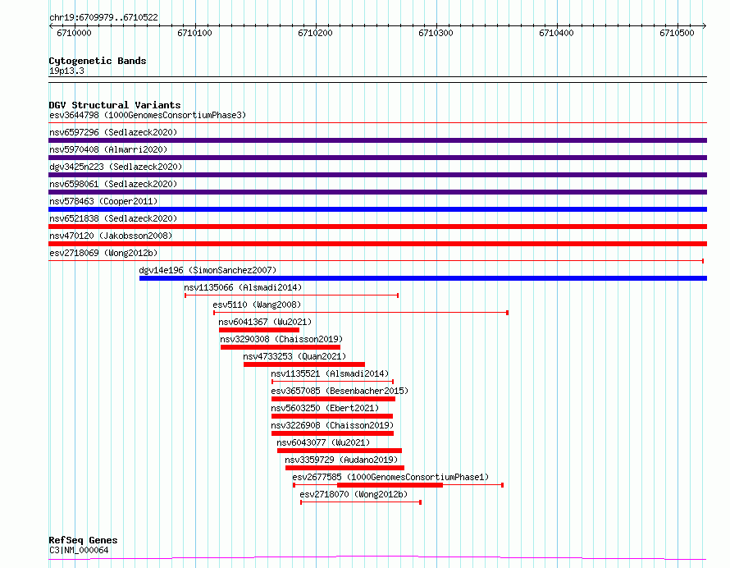Select nsv1135521 (Alsmadi2014) label
The image size is (730, 568).
(x=330, y=373)
